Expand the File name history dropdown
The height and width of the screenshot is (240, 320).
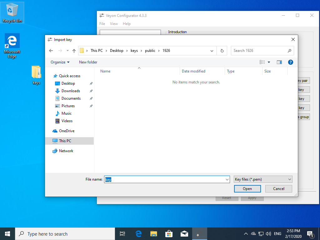pyautogui.click(x=227, y=180)
